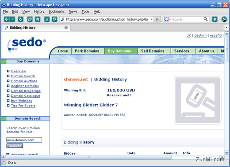Open the Tools menu
The height and width of the screenshot is (167, 230).
click(x=85, y=11)
